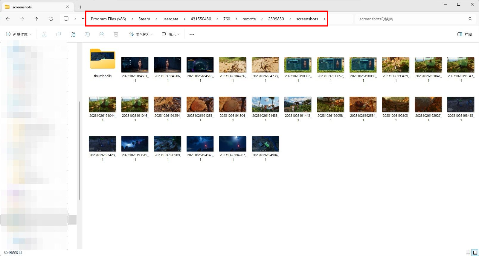479x256 pixels.
Task: Select screenshot 20231026191433_1
Action: pos(265,109)
